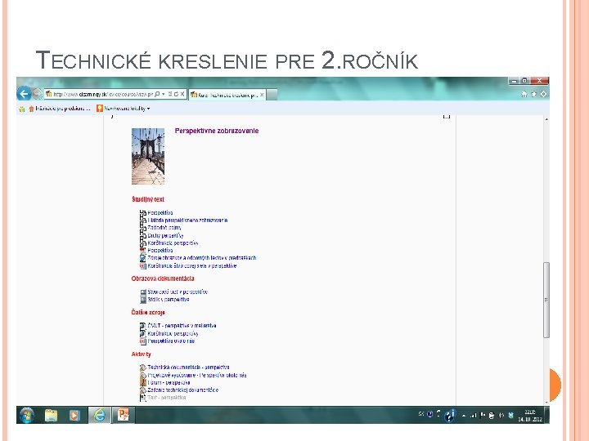Open História perspektívneho zobrazovania link
This screenshot has height=441, width=589.
(x=187, y=220)
